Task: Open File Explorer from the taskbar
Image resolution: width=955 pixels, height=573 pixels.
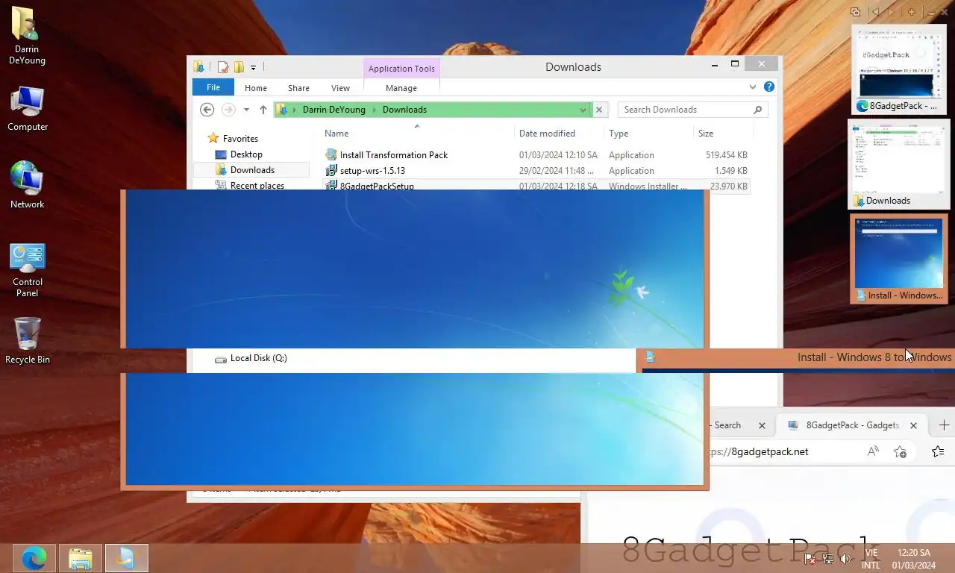Action: [81, 557]
